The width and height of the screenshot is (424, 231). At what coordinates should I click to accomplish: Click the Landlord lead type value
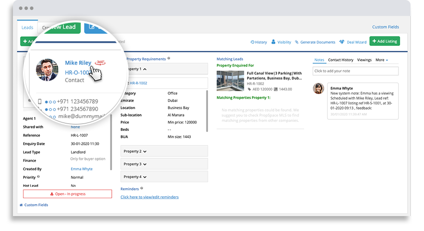78,152
